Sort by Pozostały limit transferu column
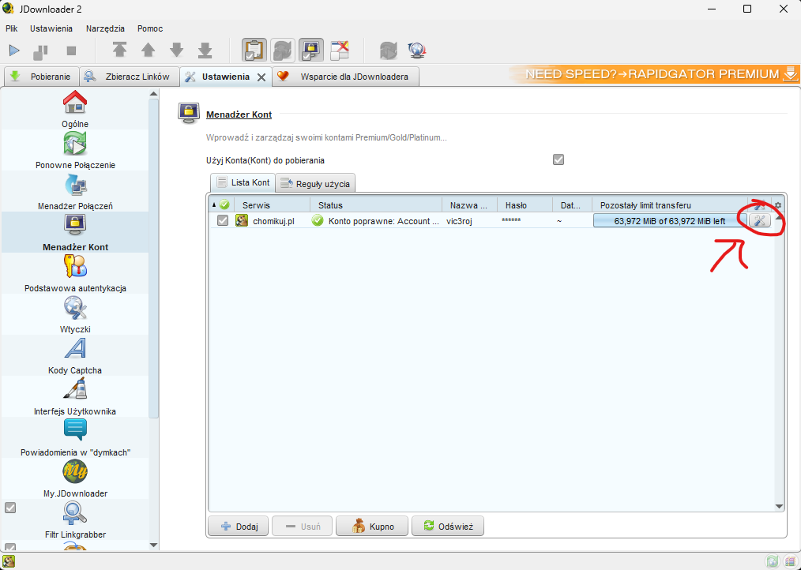 pyautogui.click(x=670, y=205)
